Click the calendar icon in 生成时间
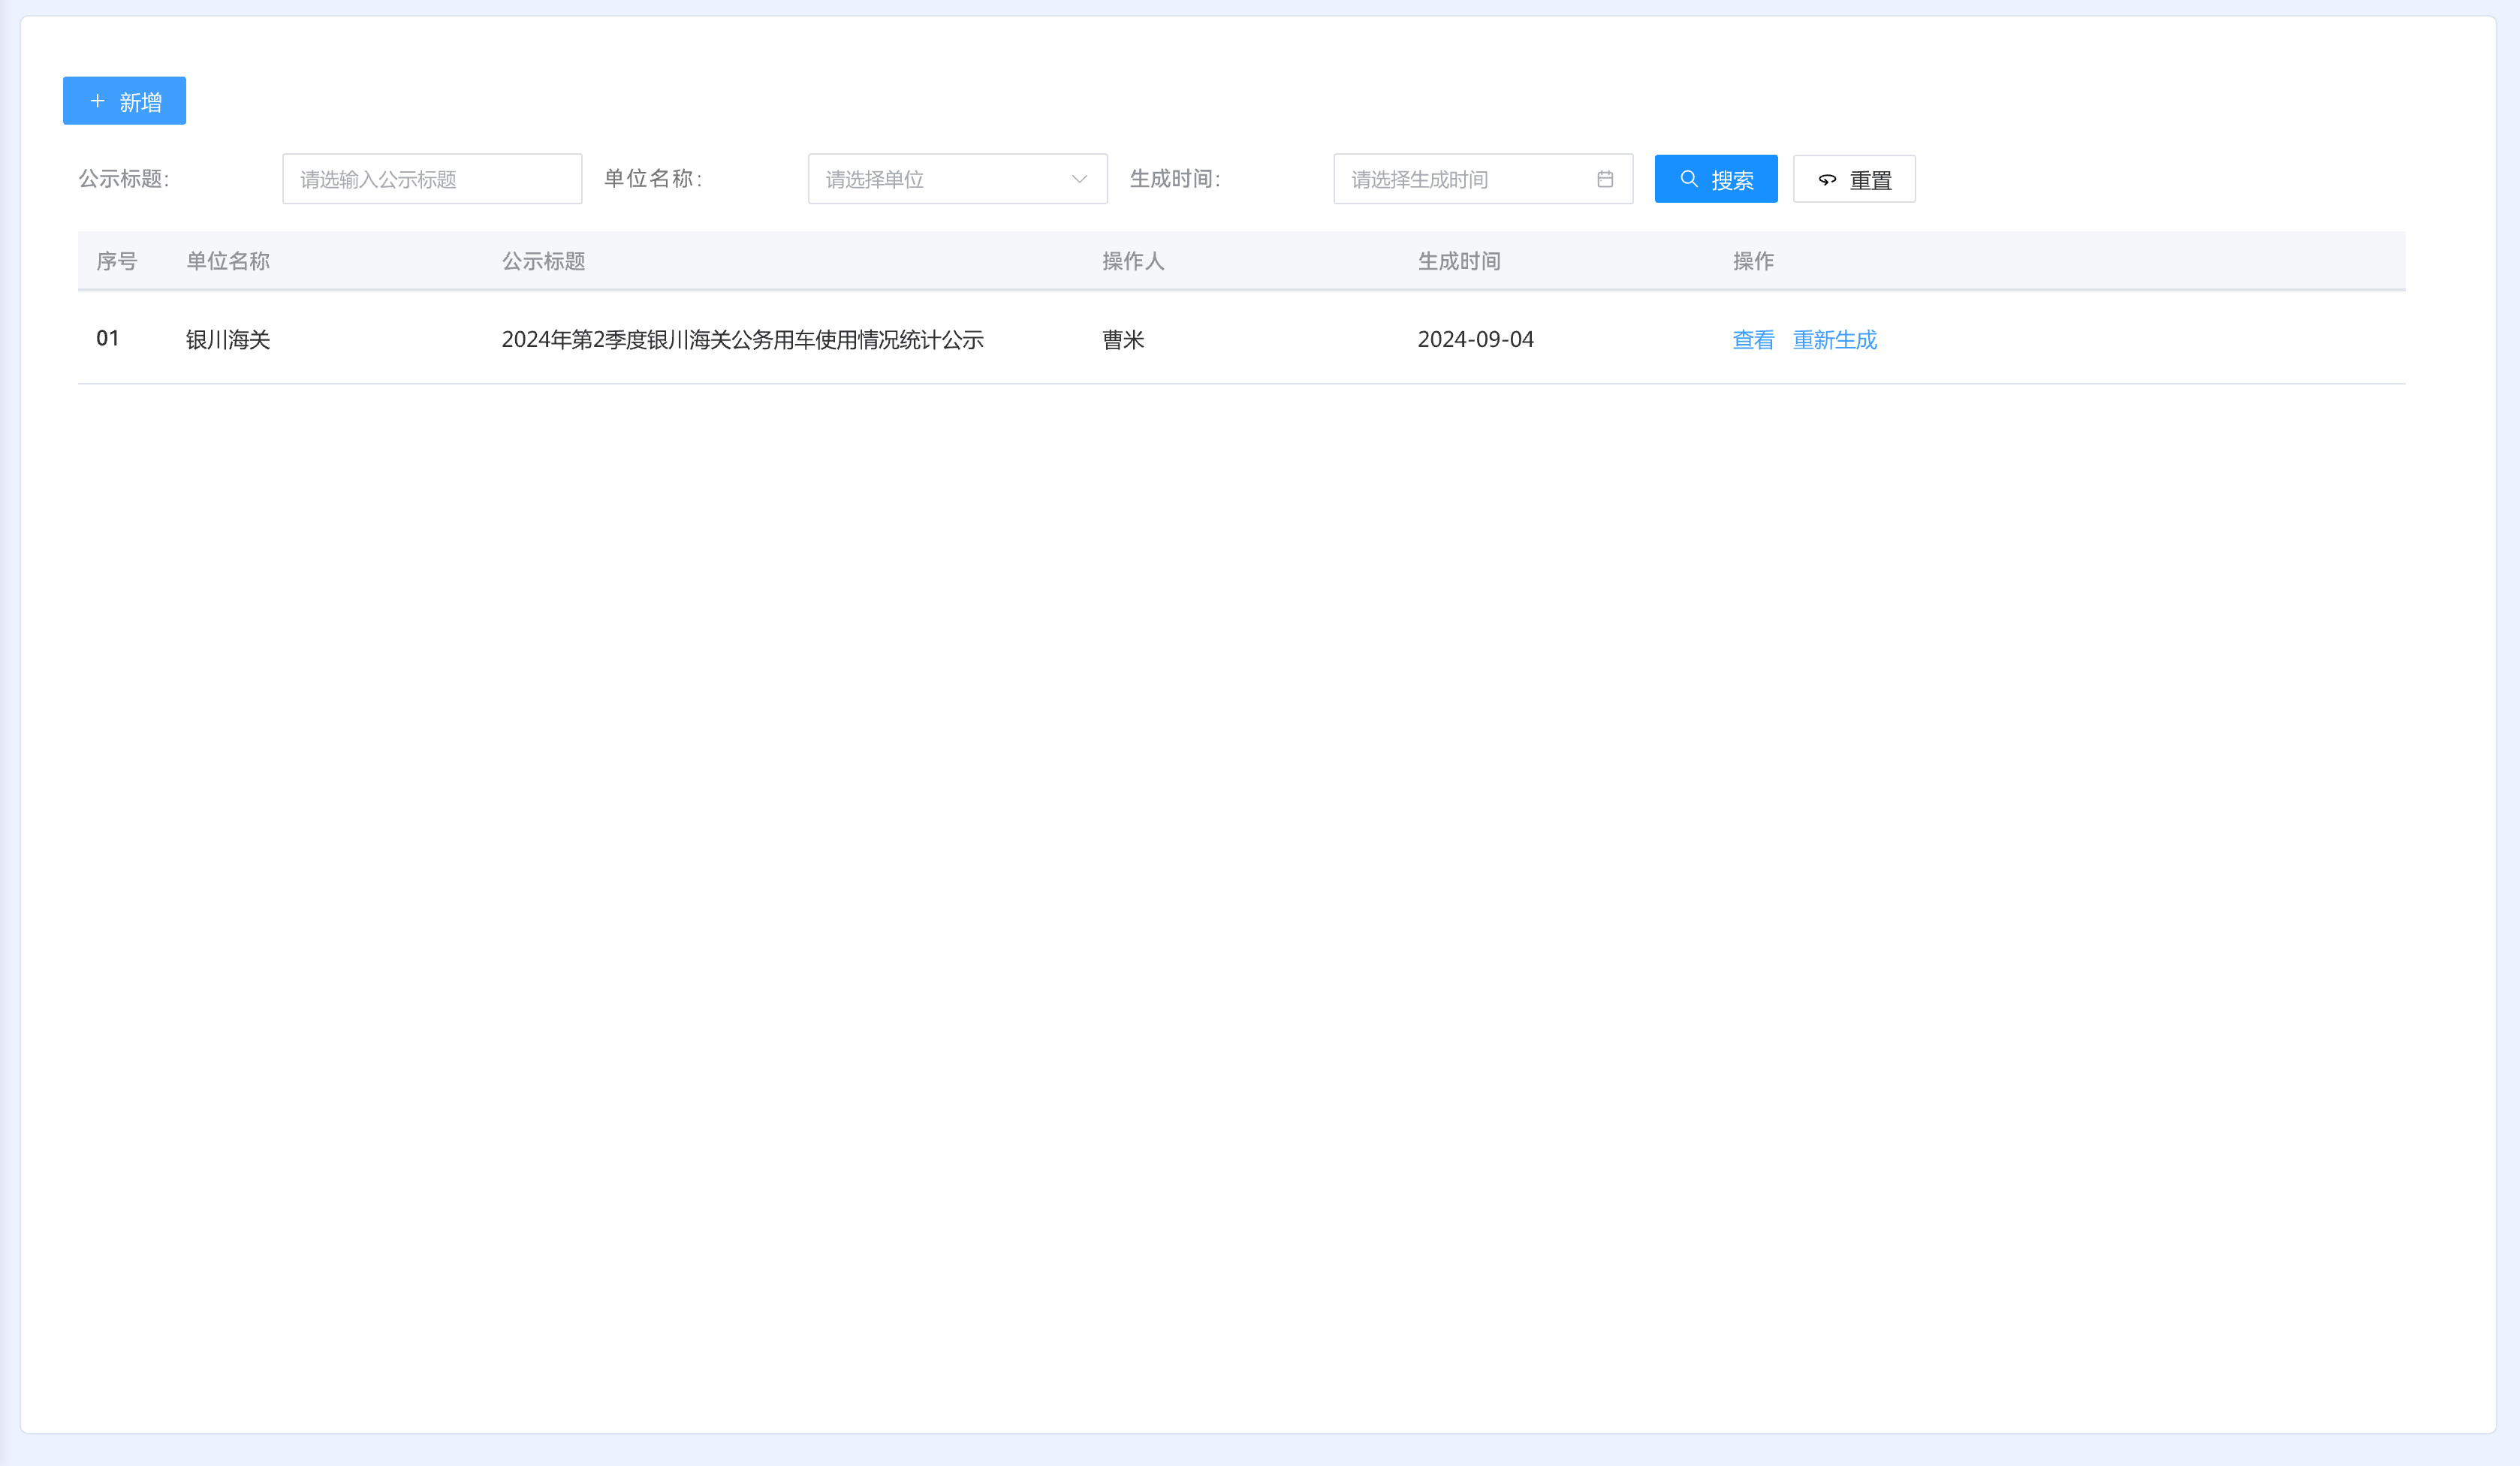Image resolution: width=2520 pixels, height=1466 pixels. (1605, 179)
